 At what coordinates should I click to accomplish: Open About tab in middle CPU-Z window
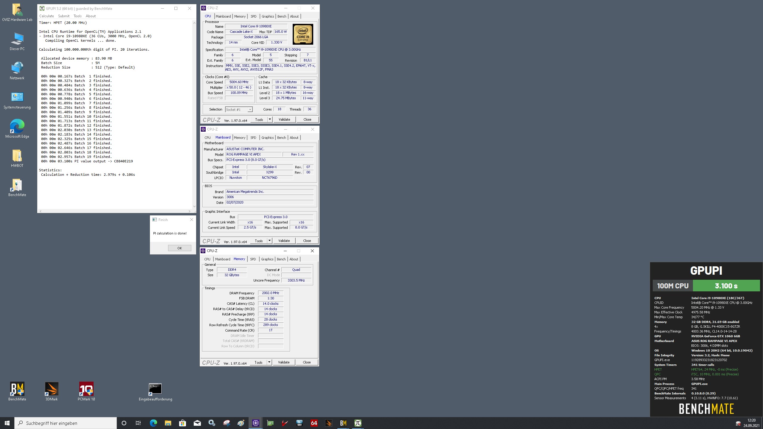pyautogui.click(x=294, y=138)
